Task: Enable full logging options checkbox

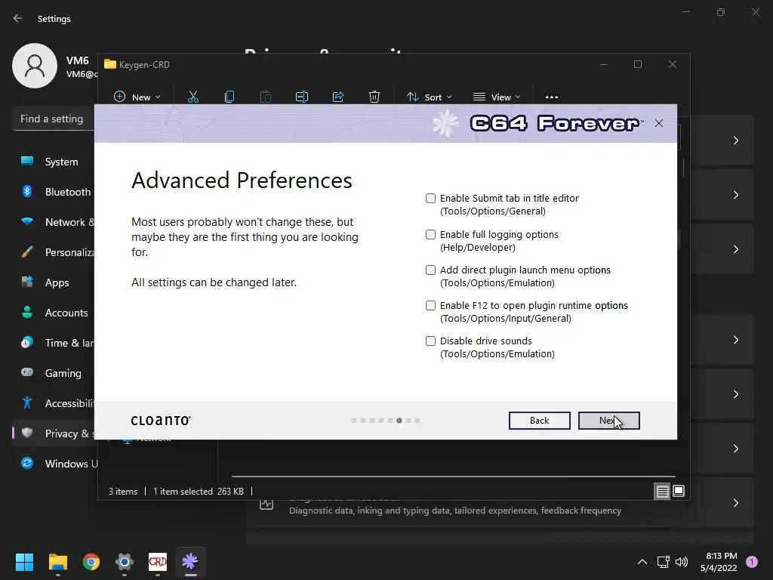Action: click(430, 235)
